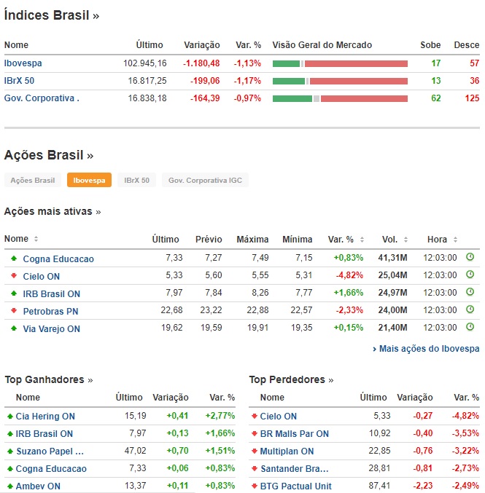Click BTG Pactual Unit last price 87,41

[x=379, y=486]
